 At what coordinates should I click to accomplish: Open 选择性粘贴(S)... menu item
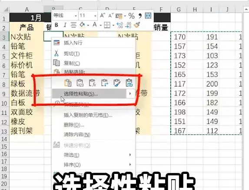[x=89, y=94]
